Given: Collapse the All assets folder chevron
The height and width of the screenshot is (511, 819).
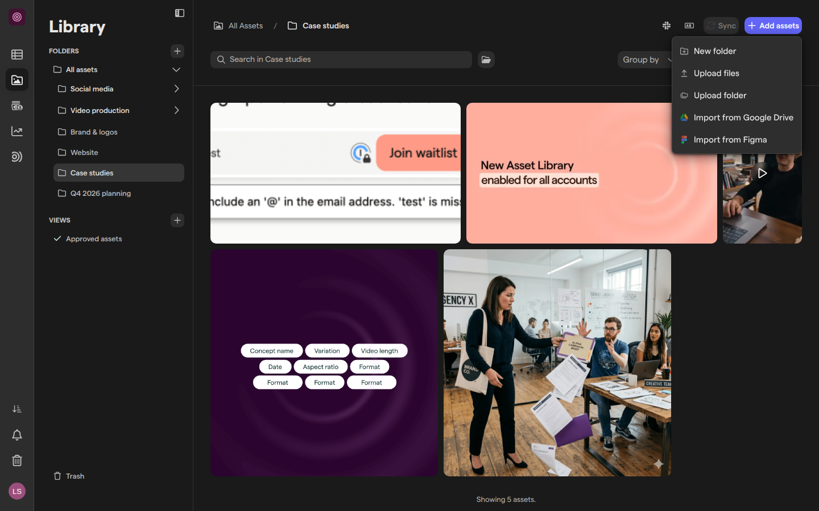Looking at the screenshot, I should pyautogui.click(x=176, y=70).
